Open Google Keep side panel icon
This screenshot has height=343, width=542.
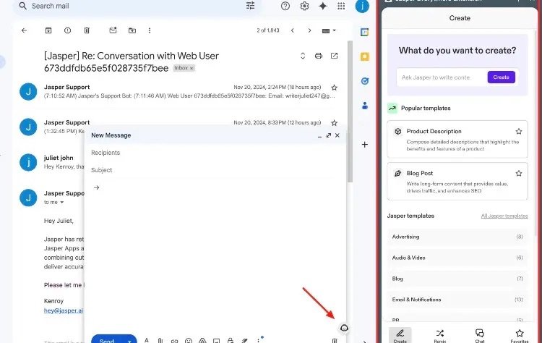click(364, 56)
